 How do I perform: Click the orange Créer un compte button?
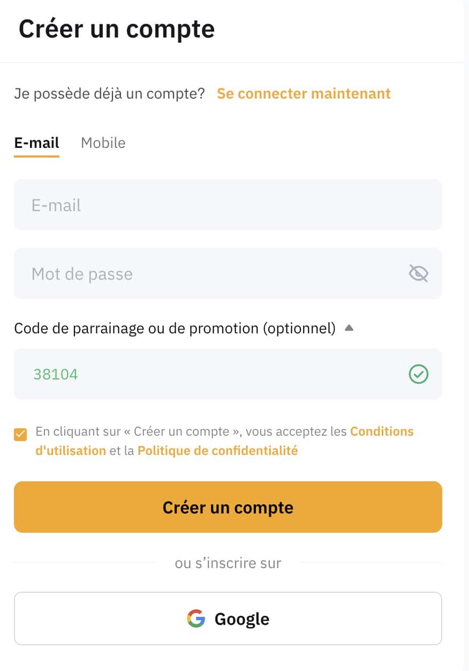[x=228, y=507]
